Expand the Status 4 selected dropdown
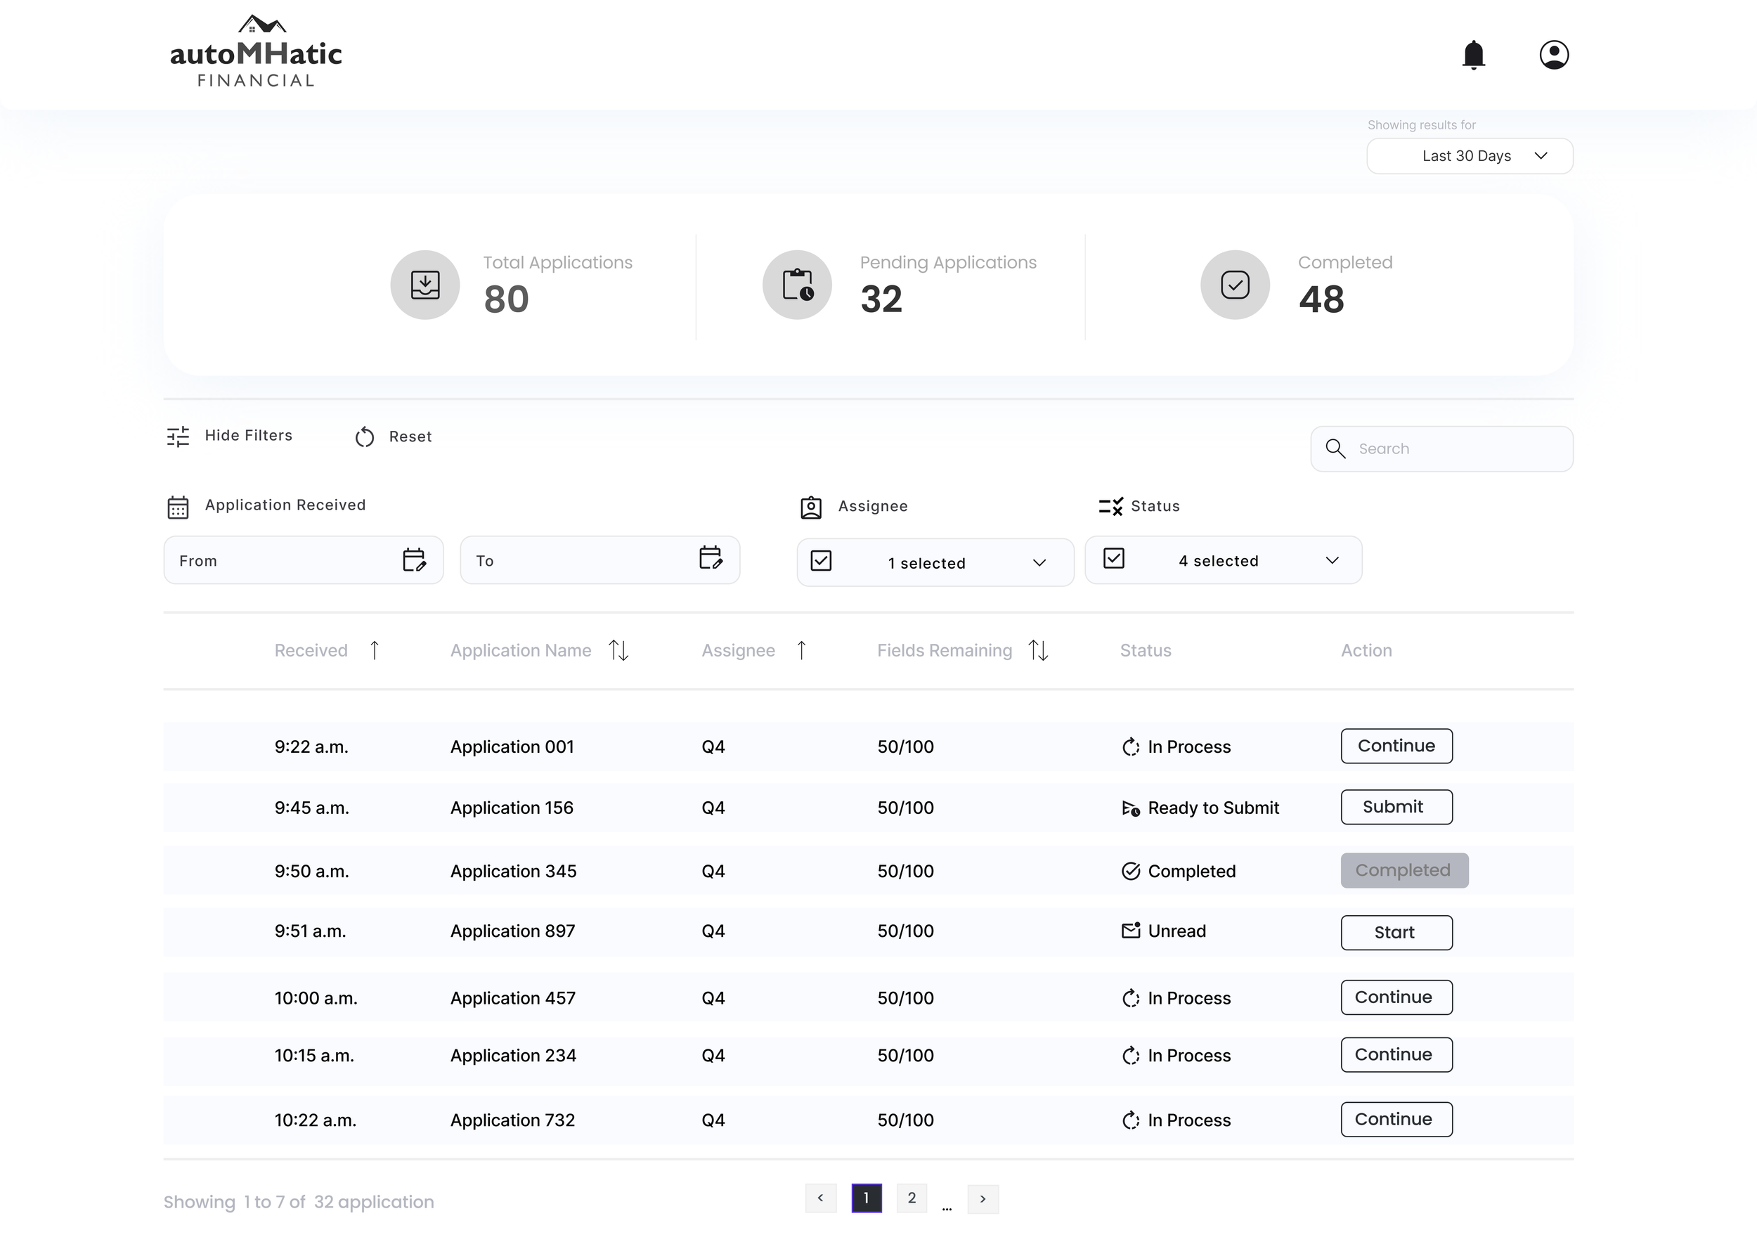The height and width of the screenshot is (1242, 1757). pyautogui.click(x=1223, y=560)
